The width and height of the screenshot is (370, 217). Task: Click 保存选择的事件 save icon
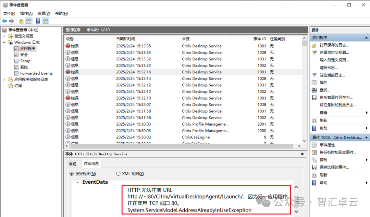(314, 168)
